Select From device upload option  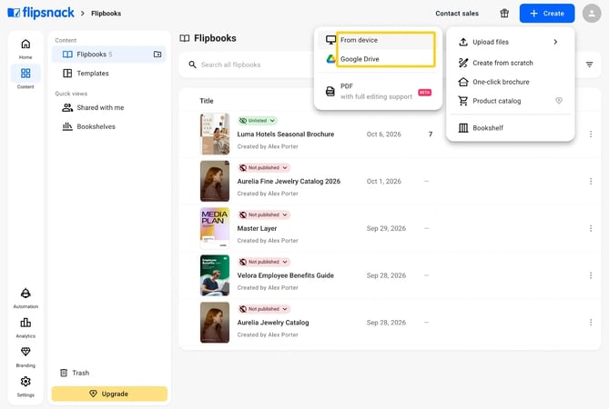point(378,40)
